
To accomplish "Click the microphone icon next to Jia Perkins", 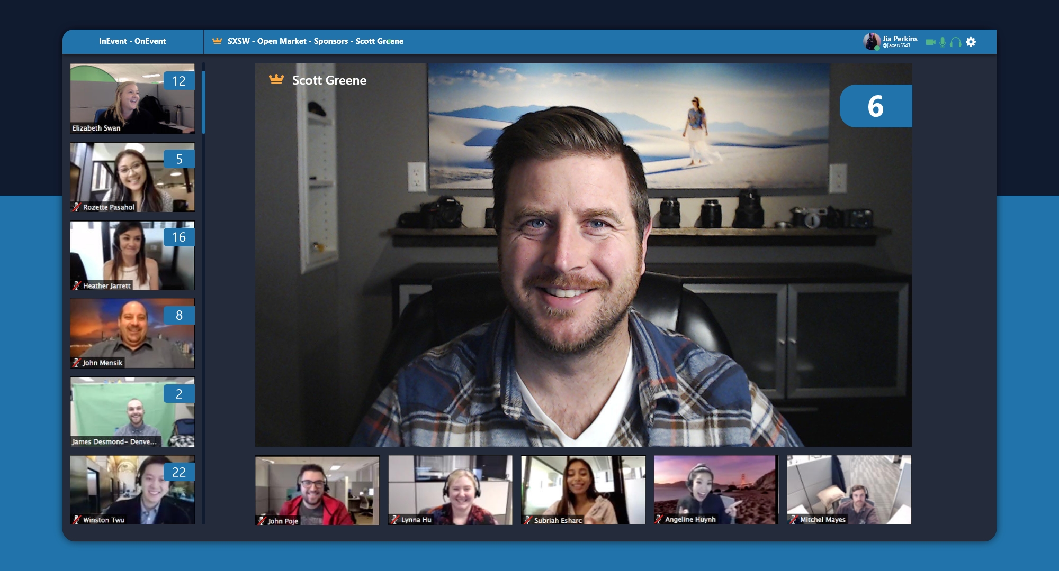I will (x=943, y=41).
